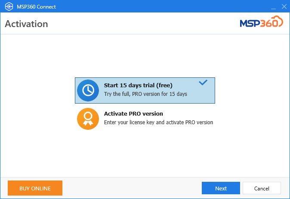This screenshot has height=199, width=290.
Task: Click the MSP360 Connect title bar app icon
Action: [9, 6]
